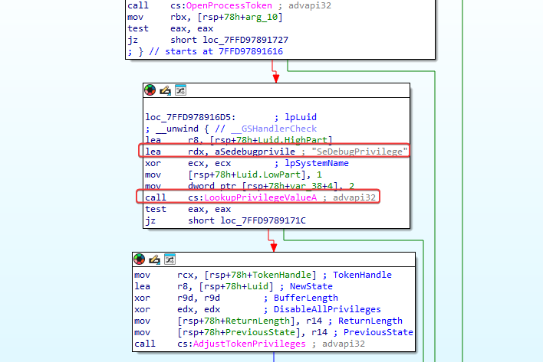Click the address 7FFD97891616 in the comment

tap(251, 51)
